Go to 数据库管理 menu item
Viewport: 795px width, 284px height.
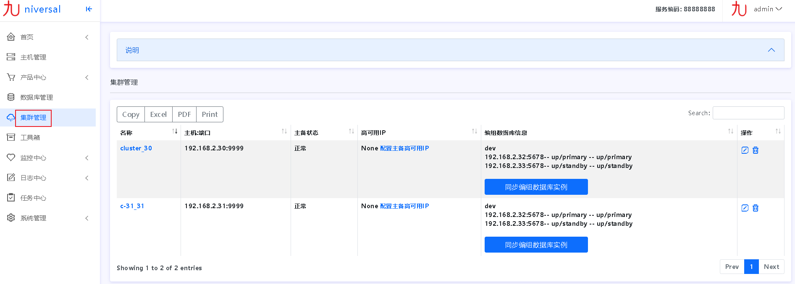37,98
